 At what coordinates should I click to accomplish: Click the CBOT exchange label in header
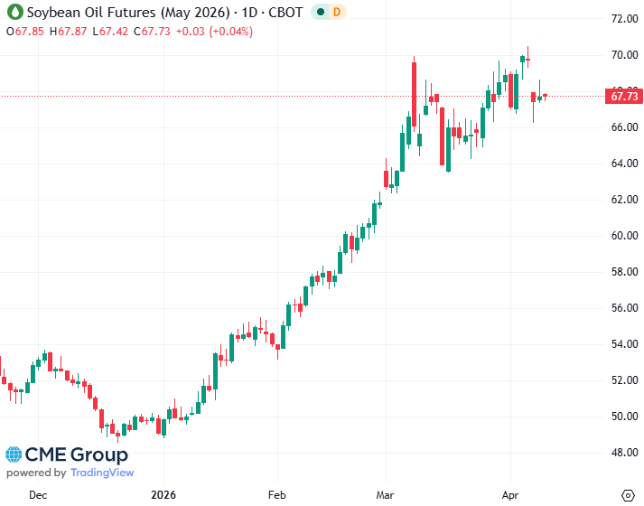(x=286, y=13)
